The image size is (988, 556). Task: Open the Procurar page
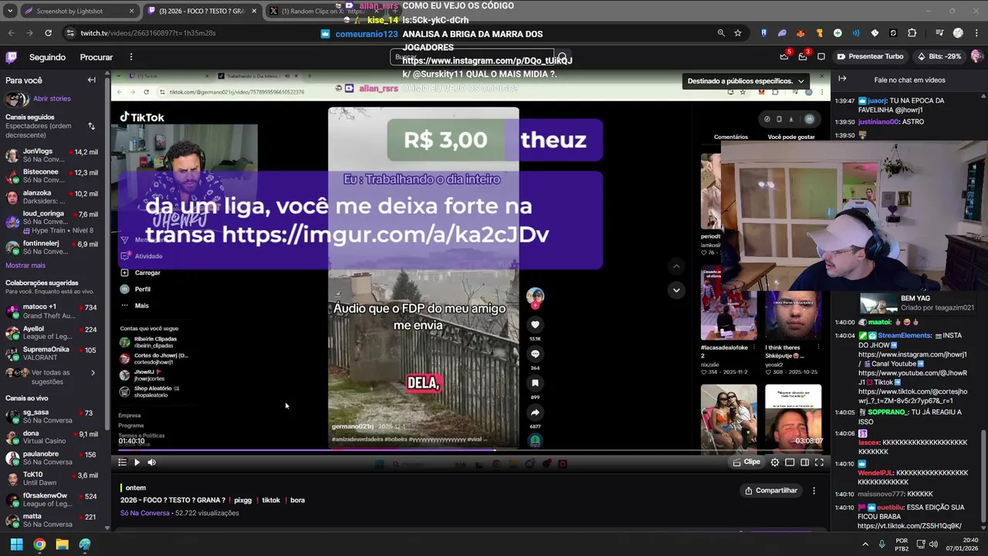(96, 57)
